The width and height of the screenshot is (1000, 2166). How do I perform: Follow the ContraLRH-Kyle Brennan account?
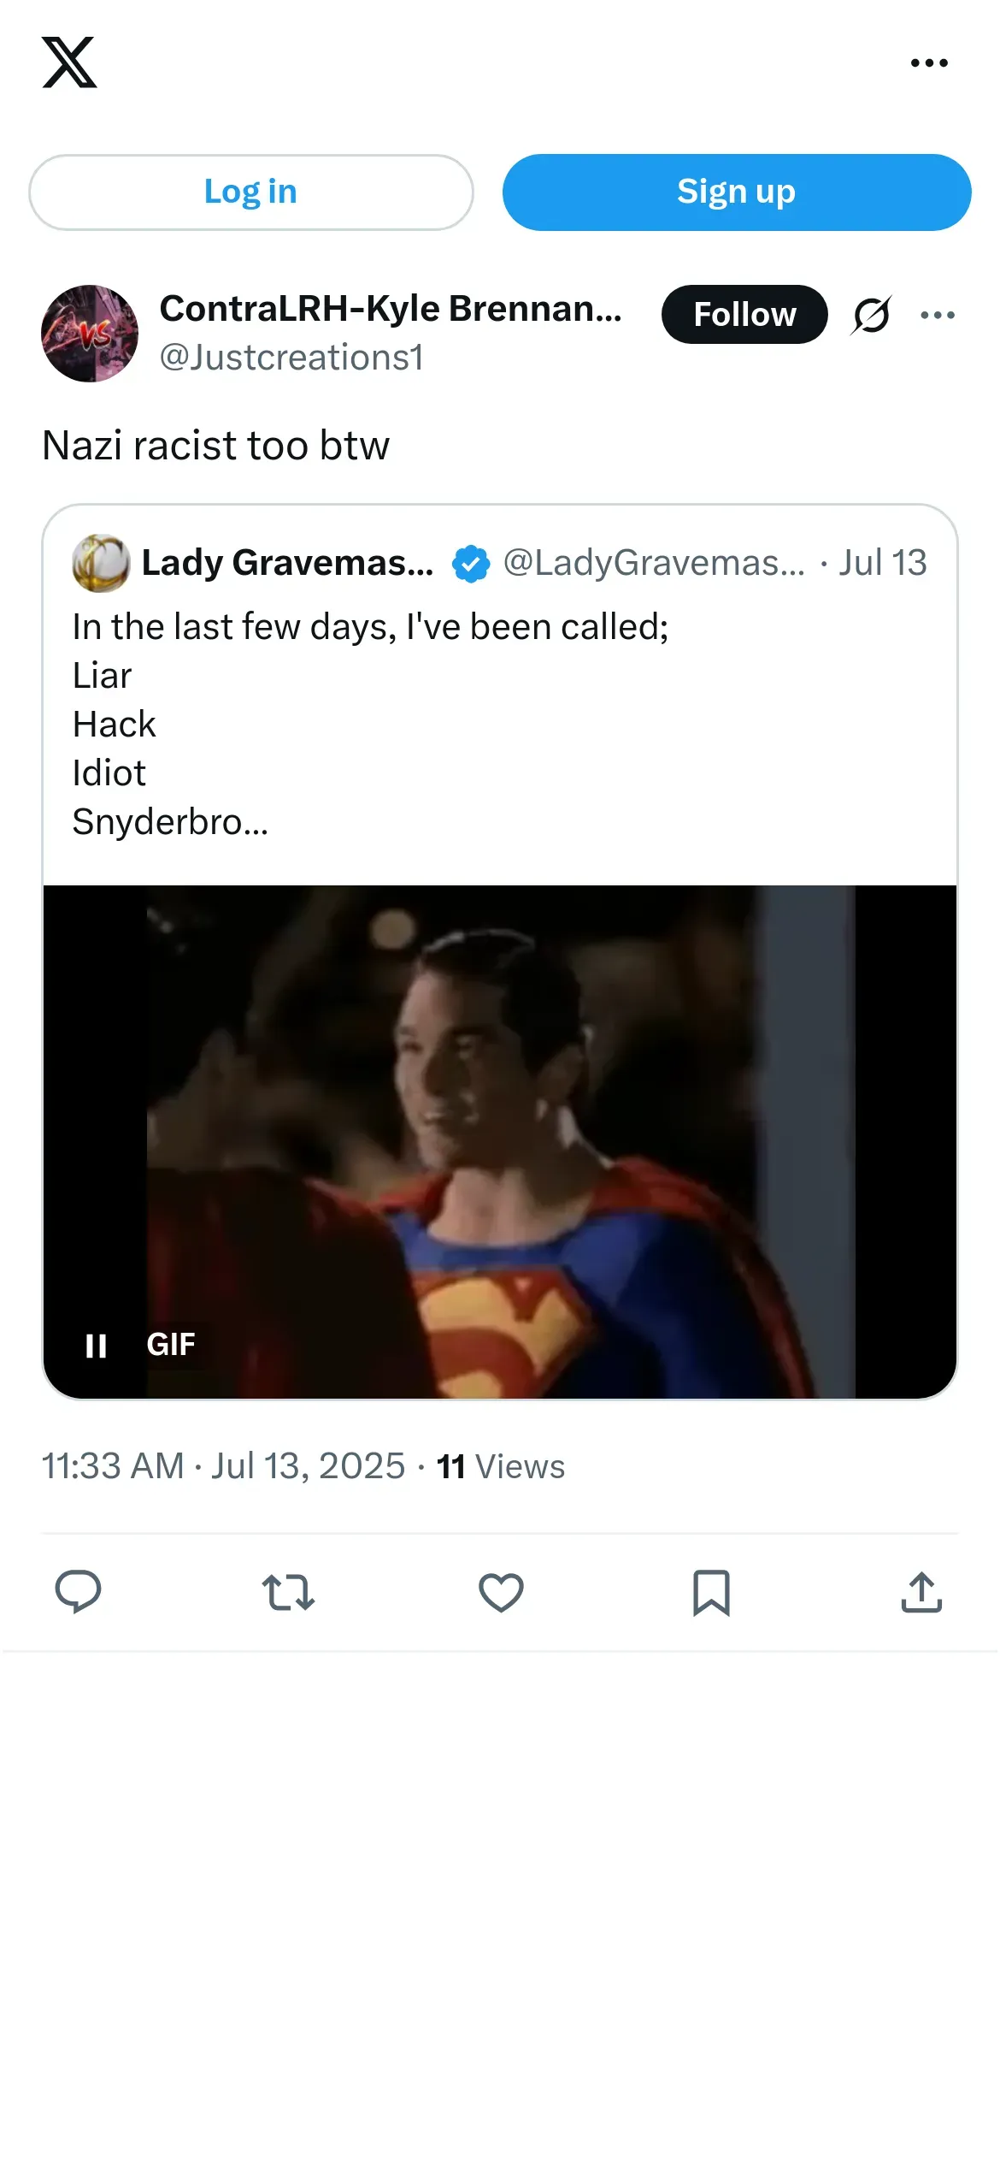(x=744, y=315)
